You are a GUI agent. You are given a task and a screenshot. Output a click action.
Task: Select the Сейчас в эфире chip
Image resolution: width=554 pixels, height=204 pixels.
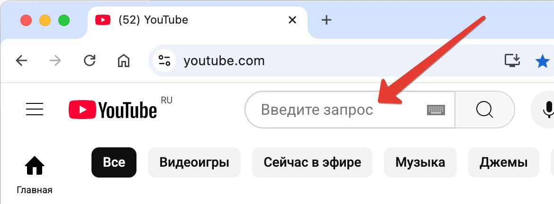point(312,162)
